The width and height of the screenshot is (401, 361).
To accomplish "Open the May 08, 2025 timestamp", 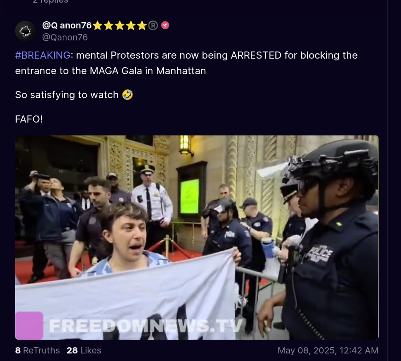I will 328,350.
